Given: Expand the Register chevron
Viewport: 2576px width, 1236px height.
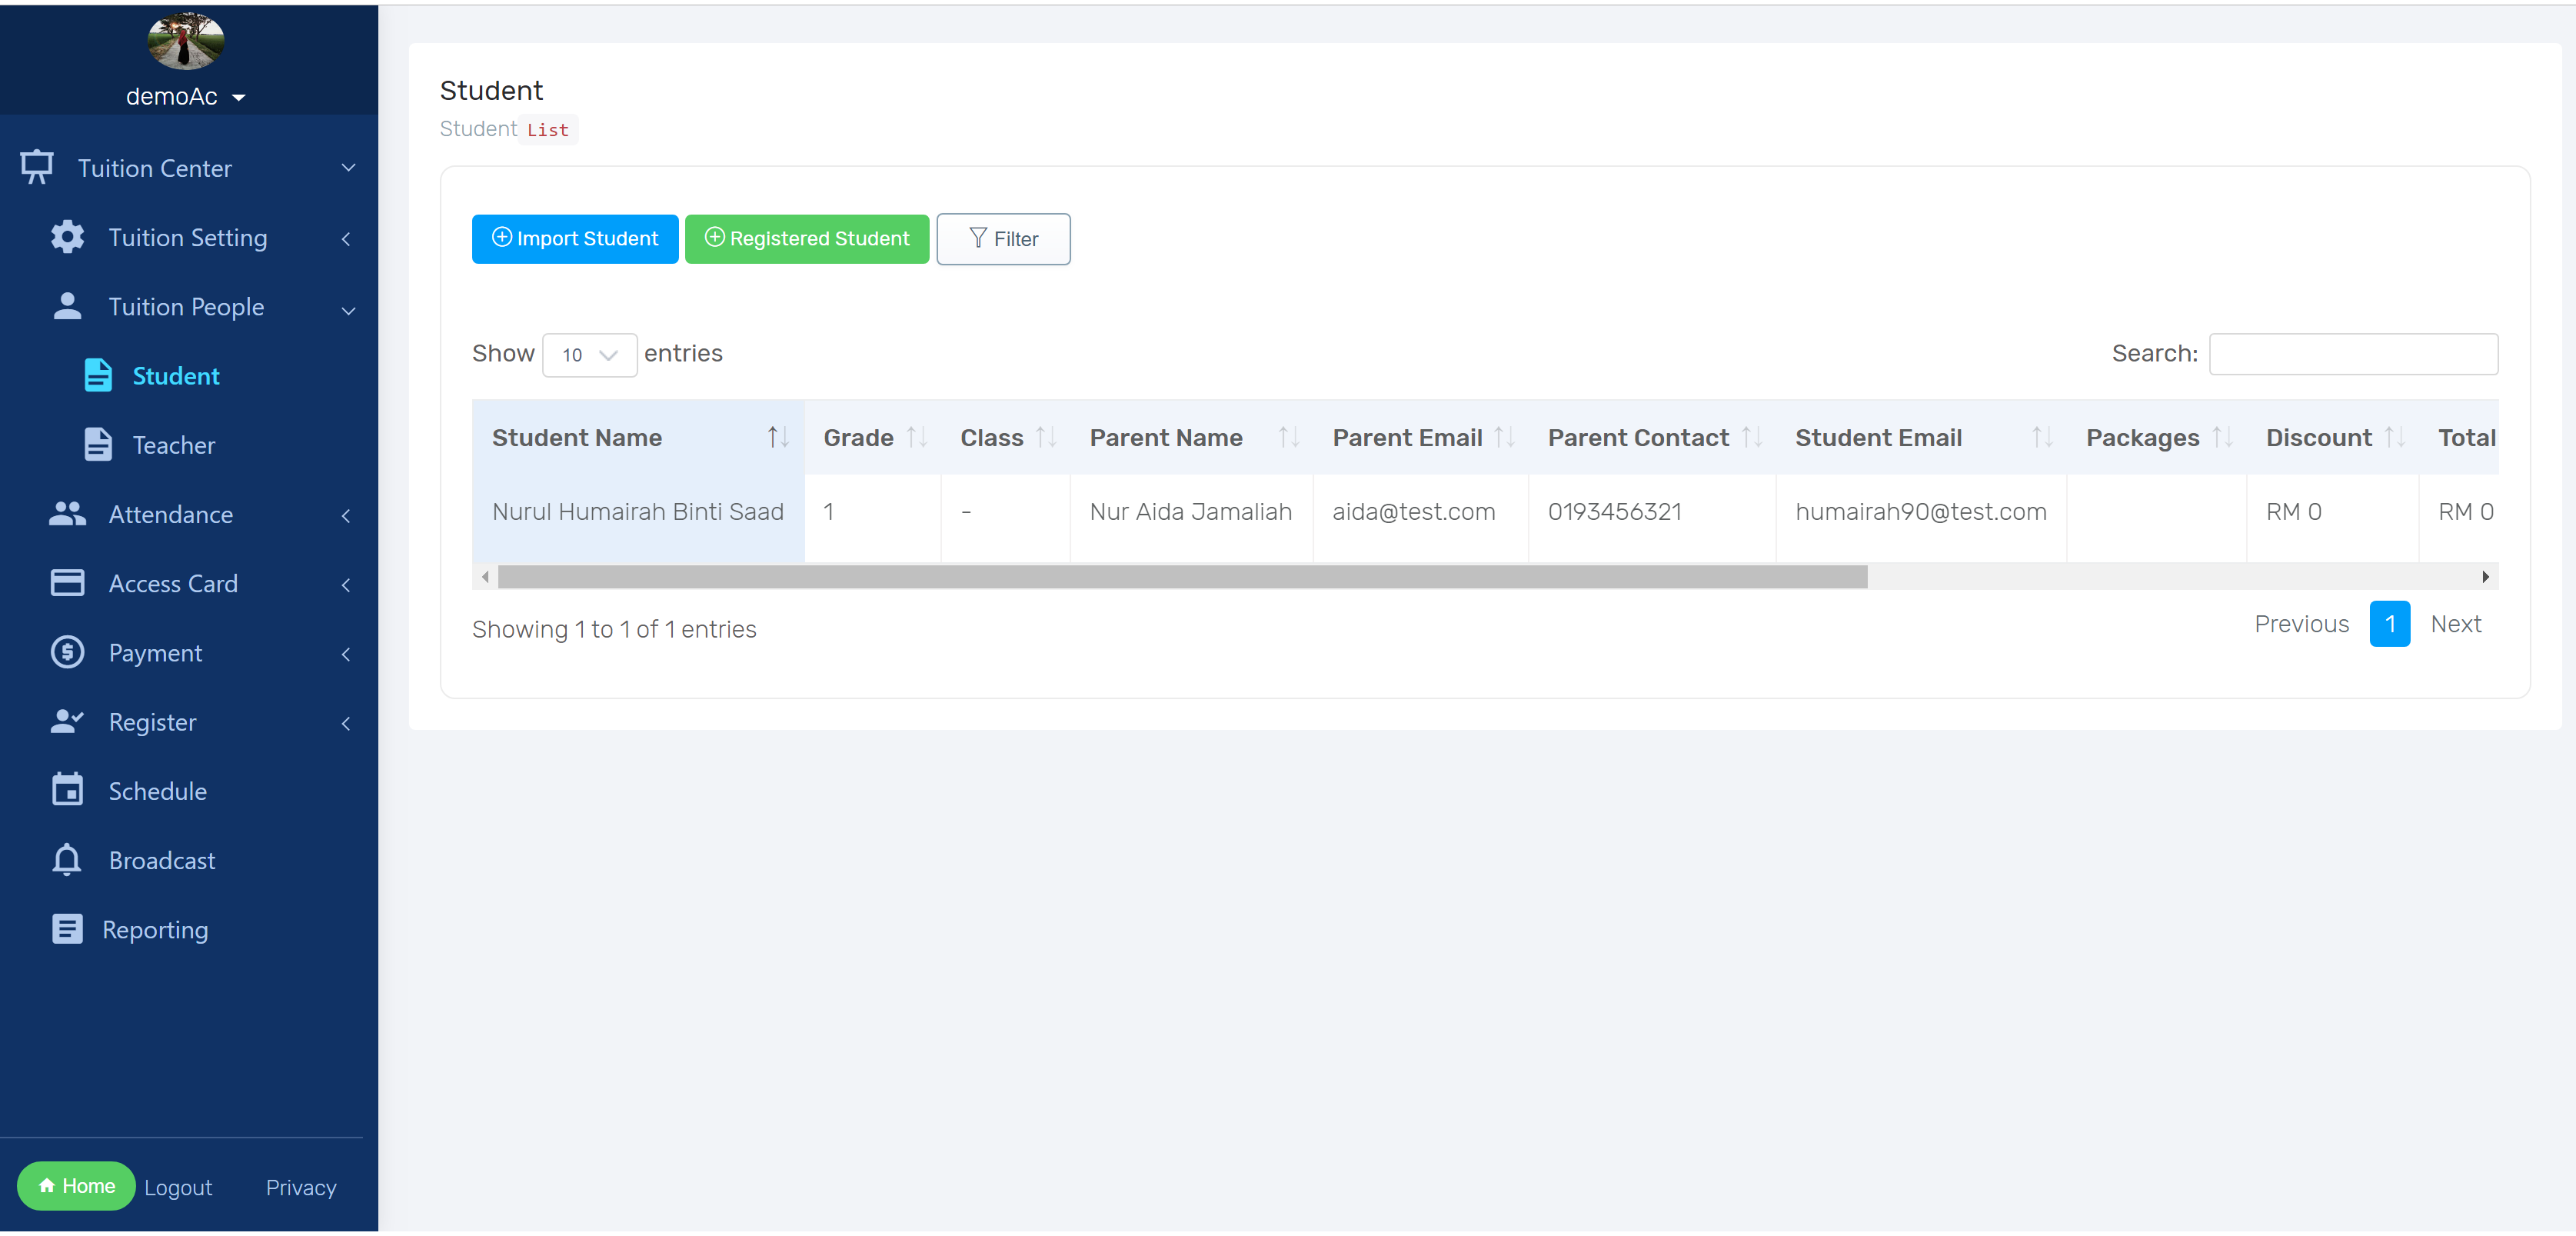Looking at the screenshot, I should (346, 723).
